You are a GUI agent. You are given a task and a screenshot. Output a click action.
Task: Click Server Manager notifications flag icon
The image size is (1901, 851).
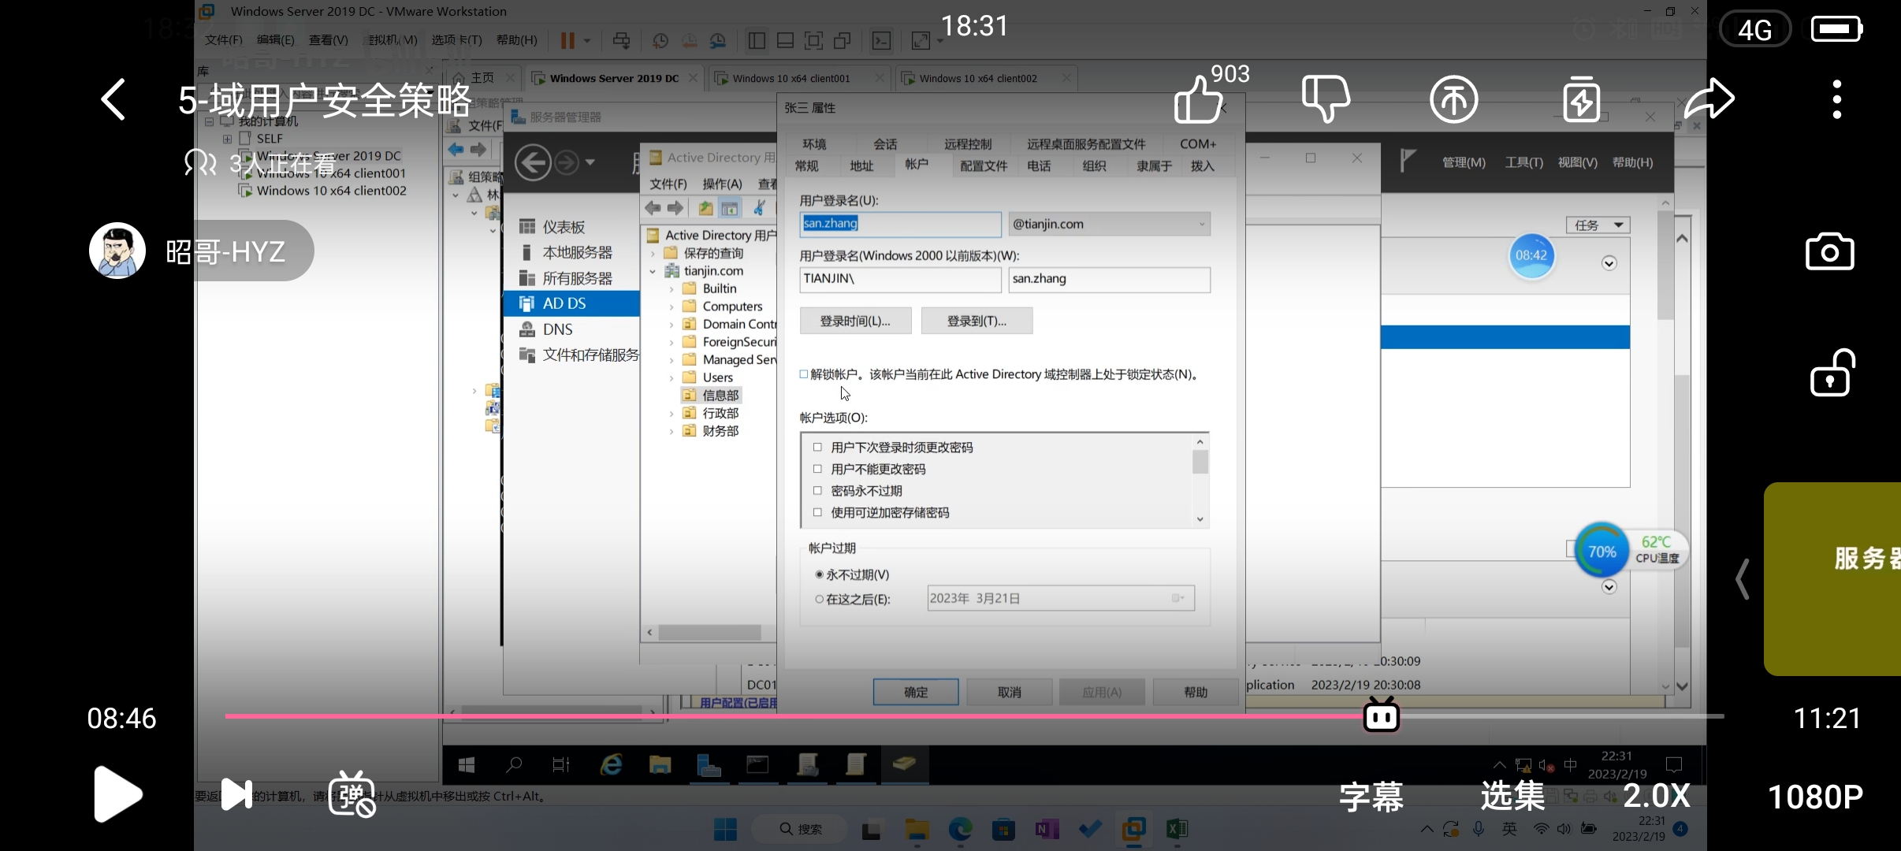coord(1408,161)
